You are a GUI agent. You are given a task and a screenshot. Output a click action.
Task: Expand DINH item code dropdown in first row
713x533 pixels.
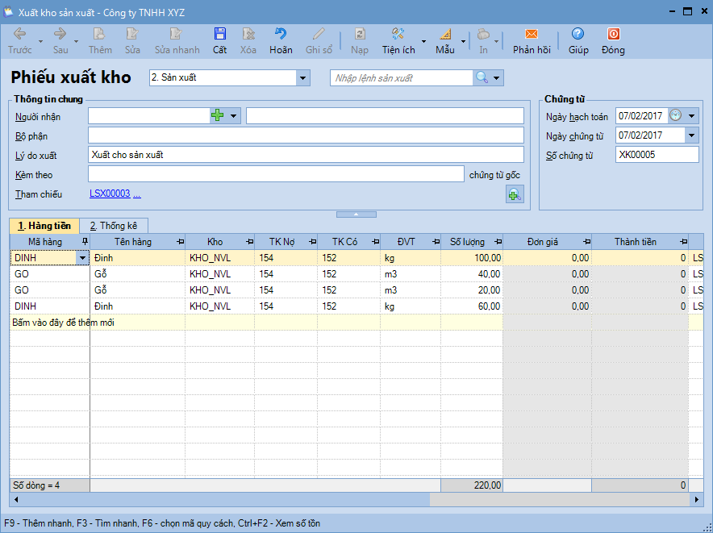(82, 258)
